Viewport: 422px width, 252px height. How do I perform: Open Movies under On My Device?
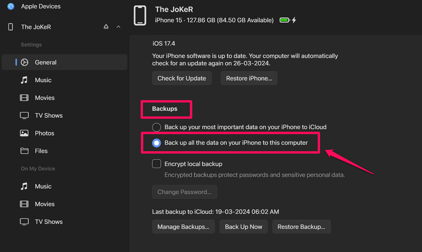[44, 204]
